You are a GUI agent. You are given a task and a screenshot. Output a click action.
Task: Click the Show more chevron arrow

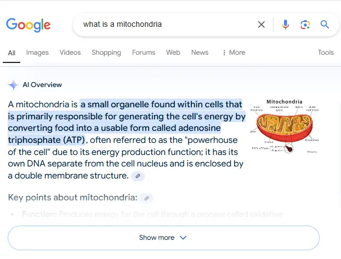pos(183,238)
